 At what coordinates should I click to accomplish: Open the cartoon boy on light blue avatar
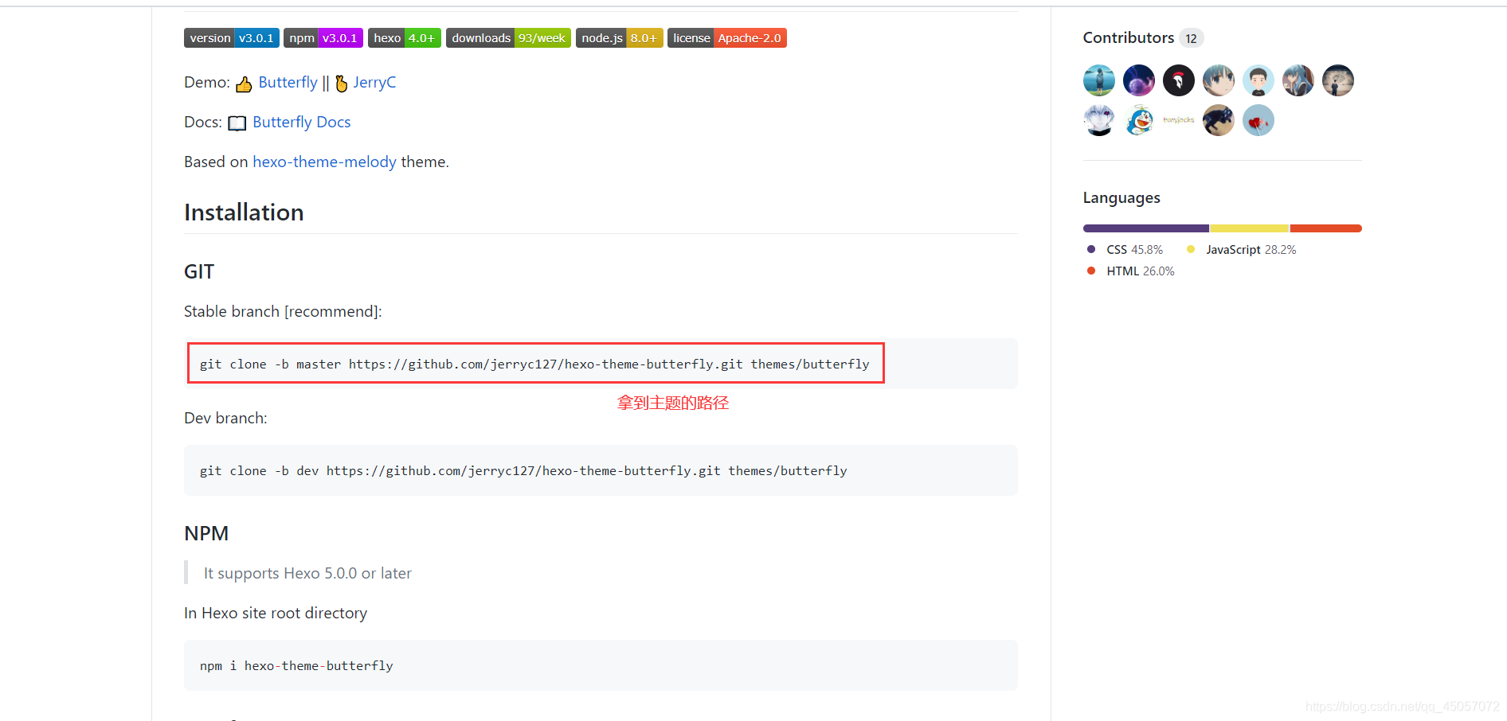(1258, 80)
